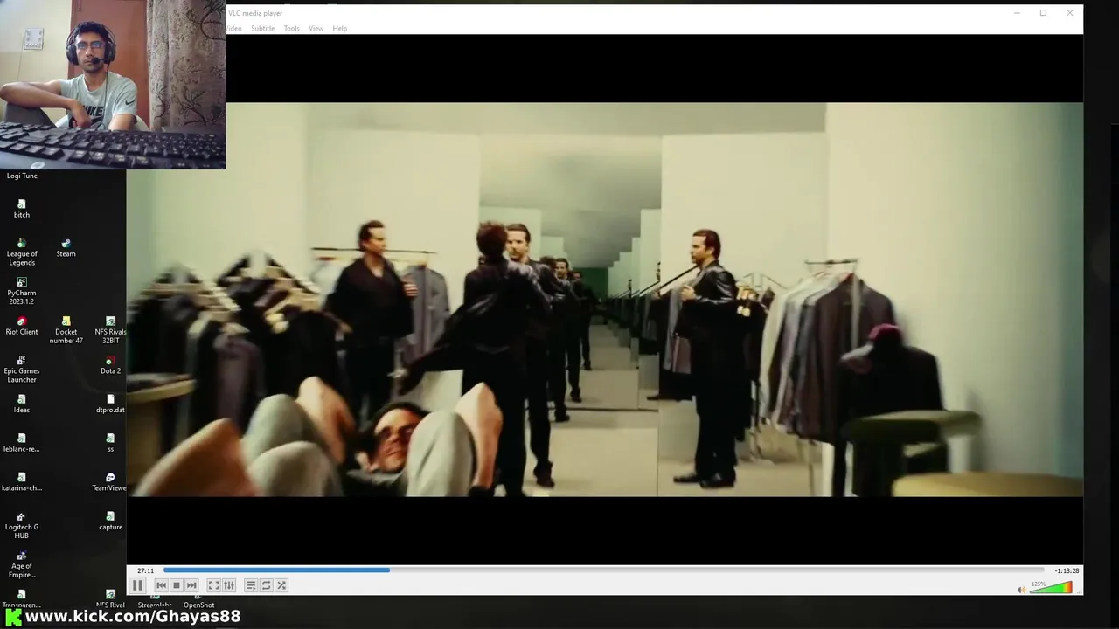The width and height of the screenshot is (1119, 629).
Task: Click the VLC video display area
Action: coord(605,299)
